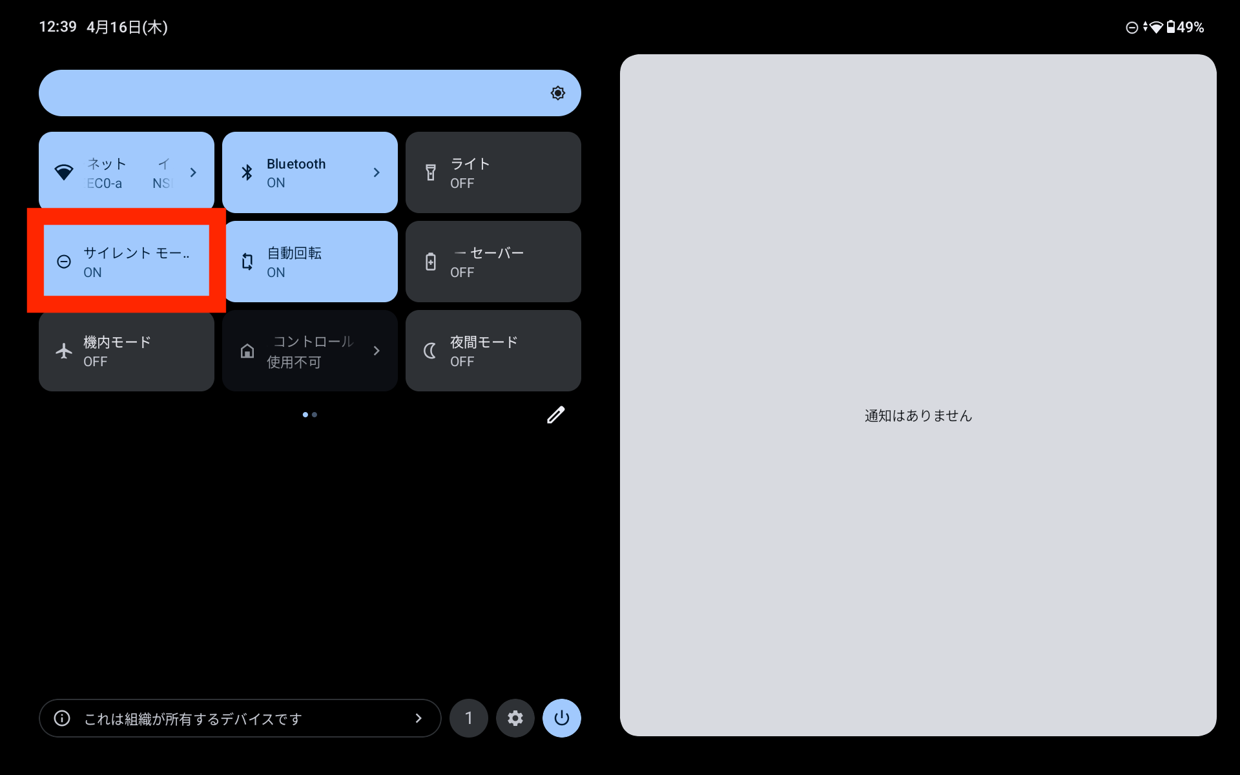Expand Bluetooth device list chevron

(377, 172)
